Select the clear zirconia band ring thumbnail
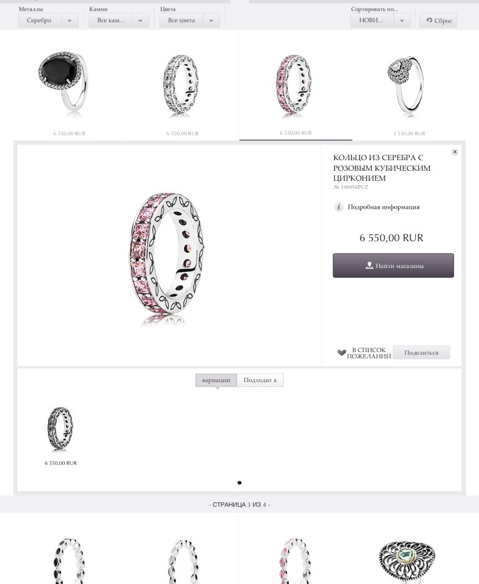The width and height of the screenshot is (479, 584). [181, 85]
